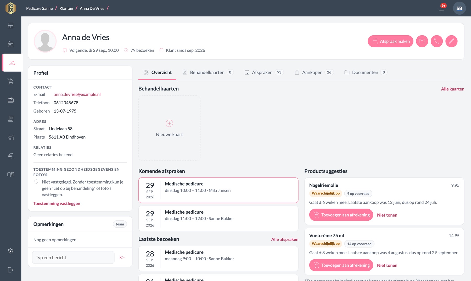Screen dimensions: 471x281
Task: Open the 11:00 appointment with Sanne Bakker
Action: (218, 219)
